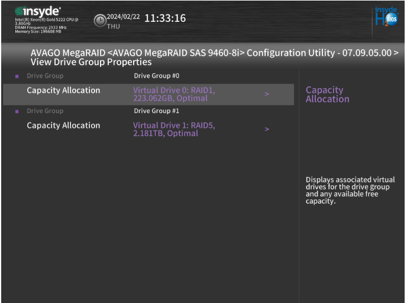Expand Virtual Drive 1 using its arrow

tap(267, 130)
